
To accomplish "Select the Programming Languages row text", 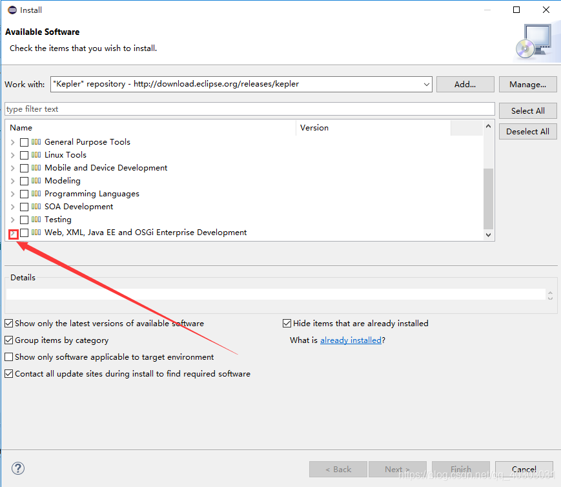I will [x=92, y=193].
